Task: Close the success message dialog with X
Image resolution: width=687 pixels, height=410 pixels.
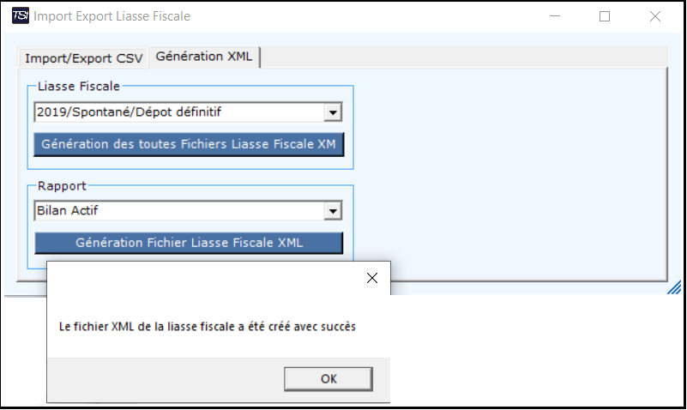Action: (372, 278)
